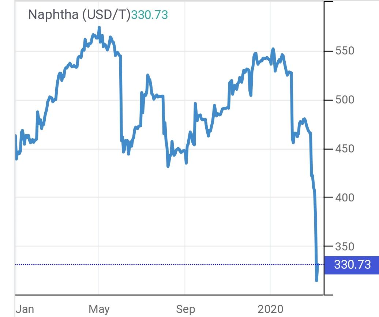Click the 450 price level label
The width and height of the screenshot is (379, 317).
tap(345, 148)
